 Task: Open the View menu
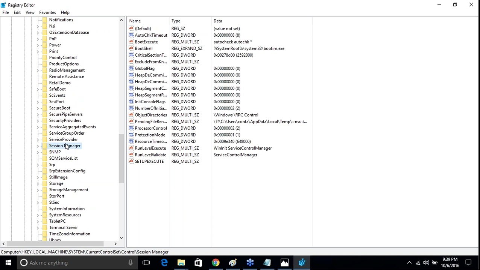(x=30, y=12)
